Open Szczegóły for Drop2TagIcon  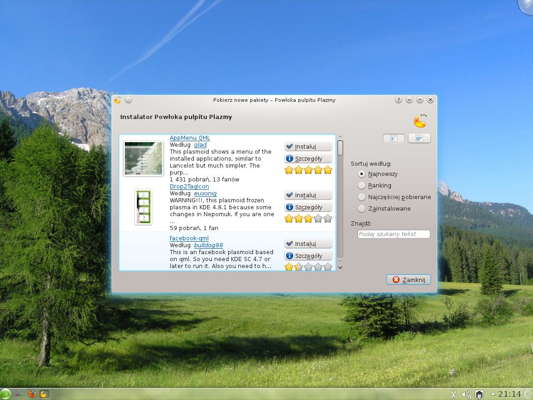click(308, 207)
